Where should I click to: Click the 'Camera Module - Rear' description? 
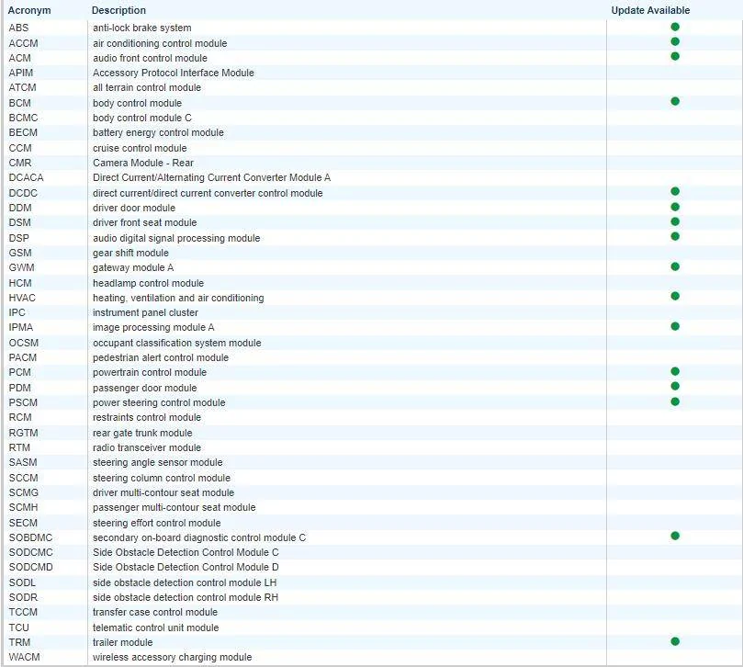tap(141, 163)
